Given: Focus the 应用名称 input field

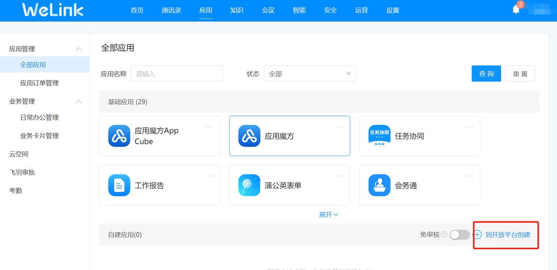Looking at the screenshot, I should coord(177,74).
